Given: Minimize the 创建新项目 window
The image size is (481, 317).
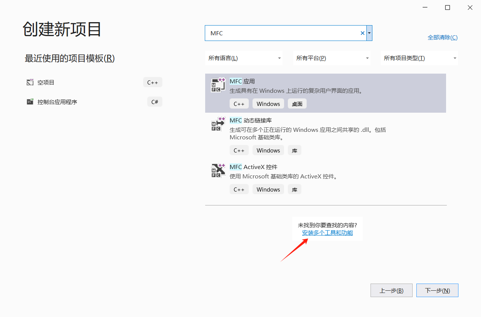Looking at the screenshot, I should pyautogui.click(x=425, y=8).
